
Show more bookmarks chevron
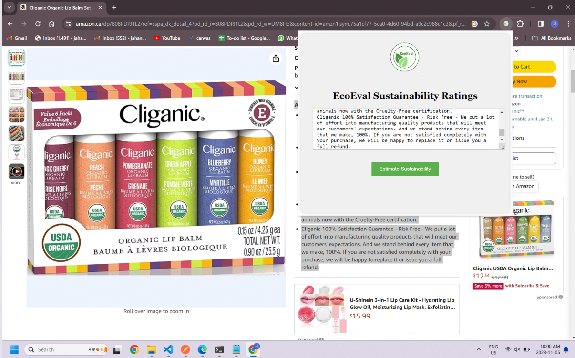517,38
